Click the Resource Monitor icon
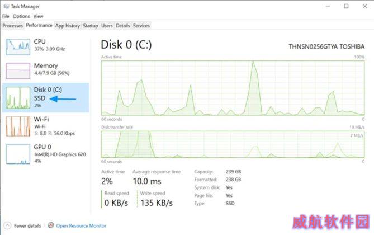The width and height of the screenshot is (374, 235). point(50,225)
